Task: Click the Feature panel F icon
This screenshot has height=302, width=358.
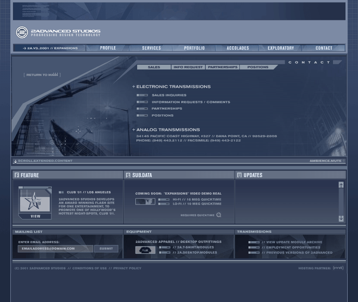Action: pos(17,175)
